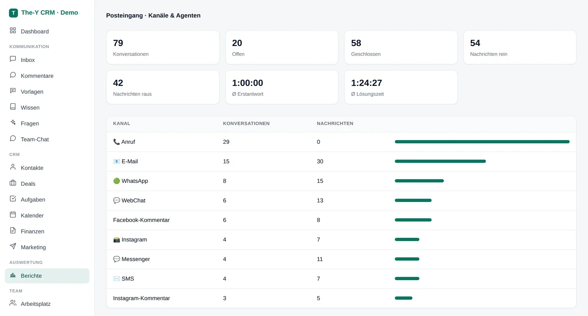Click the Arbeitsplatz people icon
Viewport: 588px width, 316px height.
coord(13,303)
